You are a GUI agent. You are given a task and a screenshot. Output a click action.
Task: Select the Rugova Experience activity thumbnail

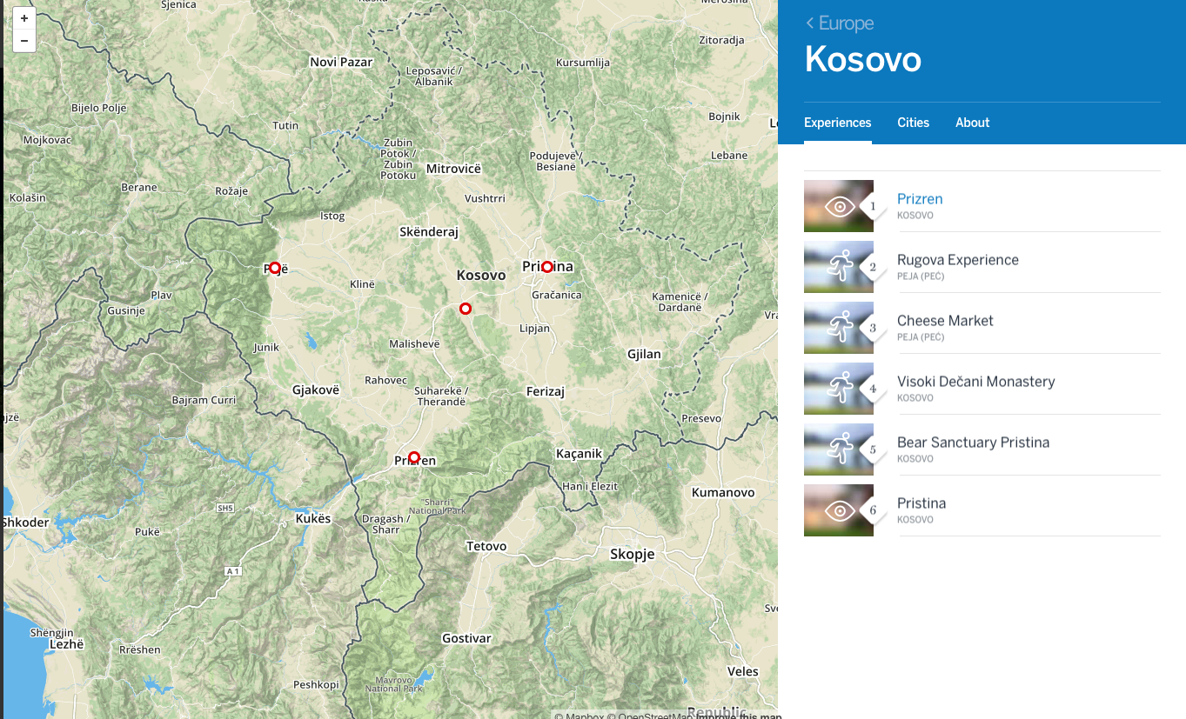[x=839, y=267]
